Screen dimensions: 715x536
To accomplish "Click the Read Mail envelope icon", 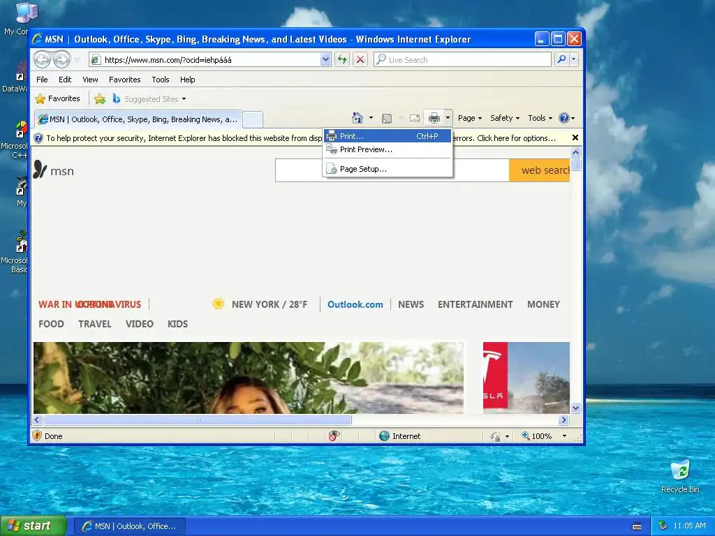I will pyautogui.click(x=415, y=118).
